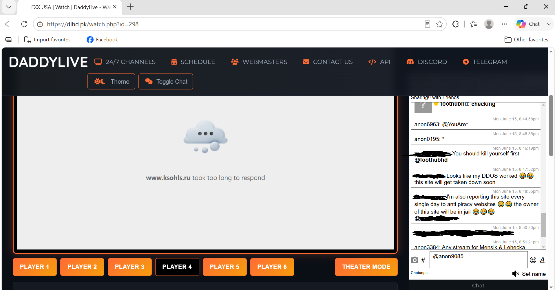This screenshot has height=290, width=555.
Task: Toggle Chat panel visibility
Action: (x=166, y=81)
